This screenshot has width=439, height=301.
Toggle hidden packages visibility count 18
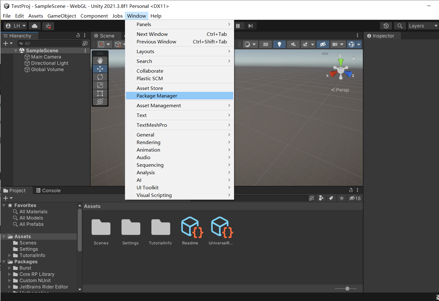point(355,198)
